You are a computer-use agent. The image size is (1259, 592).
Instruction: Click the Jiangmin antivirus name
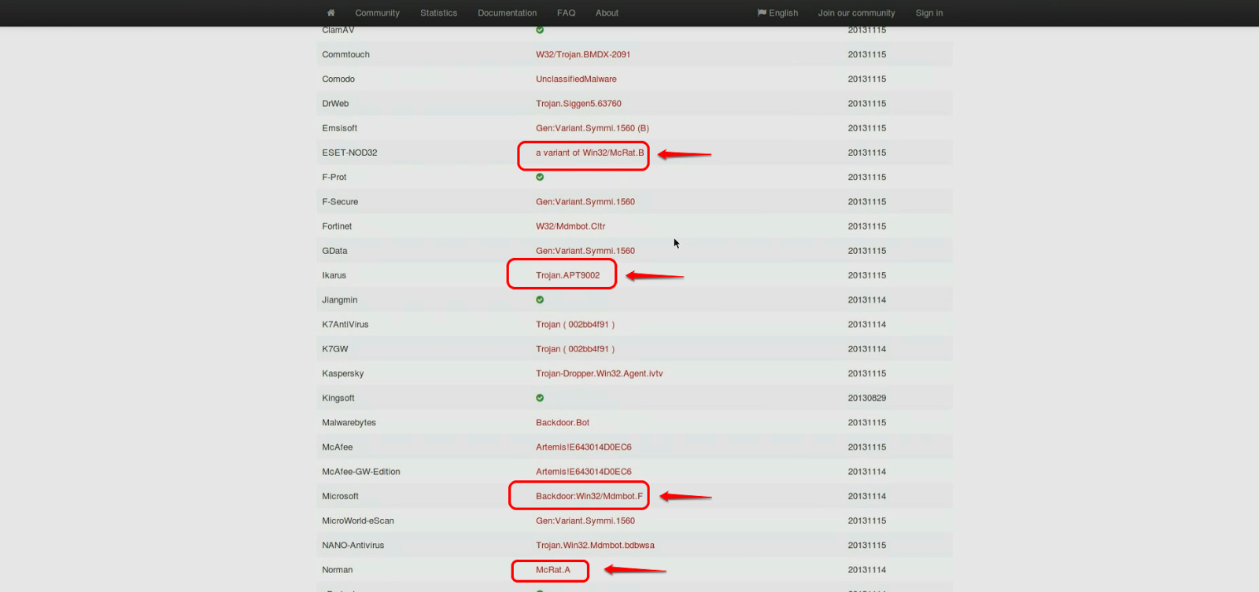point(339,300)
